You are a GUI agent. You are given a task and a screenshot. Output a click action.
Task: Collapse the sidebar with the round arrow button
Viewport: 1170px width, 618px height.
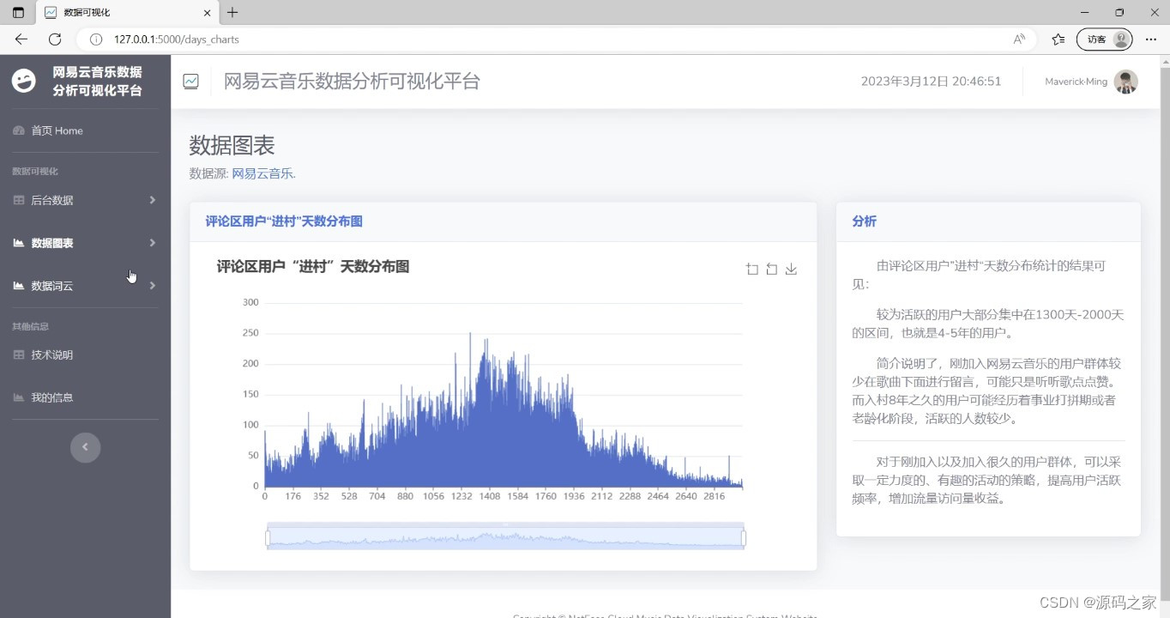(x=85, y=447)
